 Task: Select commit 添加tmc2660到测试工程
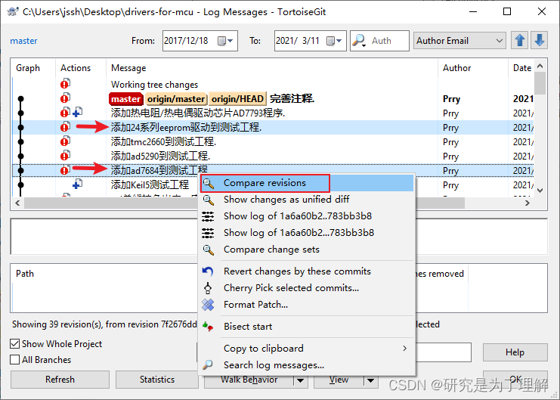coord(274,142)
